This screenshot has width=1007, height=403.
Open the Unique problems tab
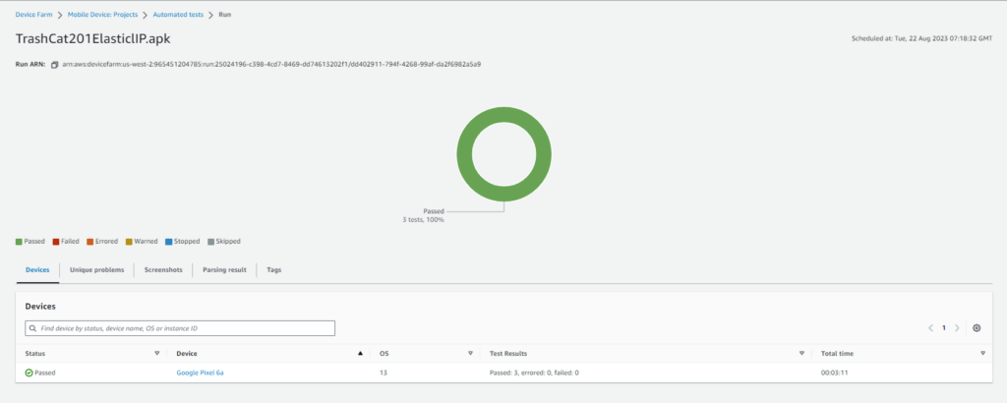[x=97, y=270]
